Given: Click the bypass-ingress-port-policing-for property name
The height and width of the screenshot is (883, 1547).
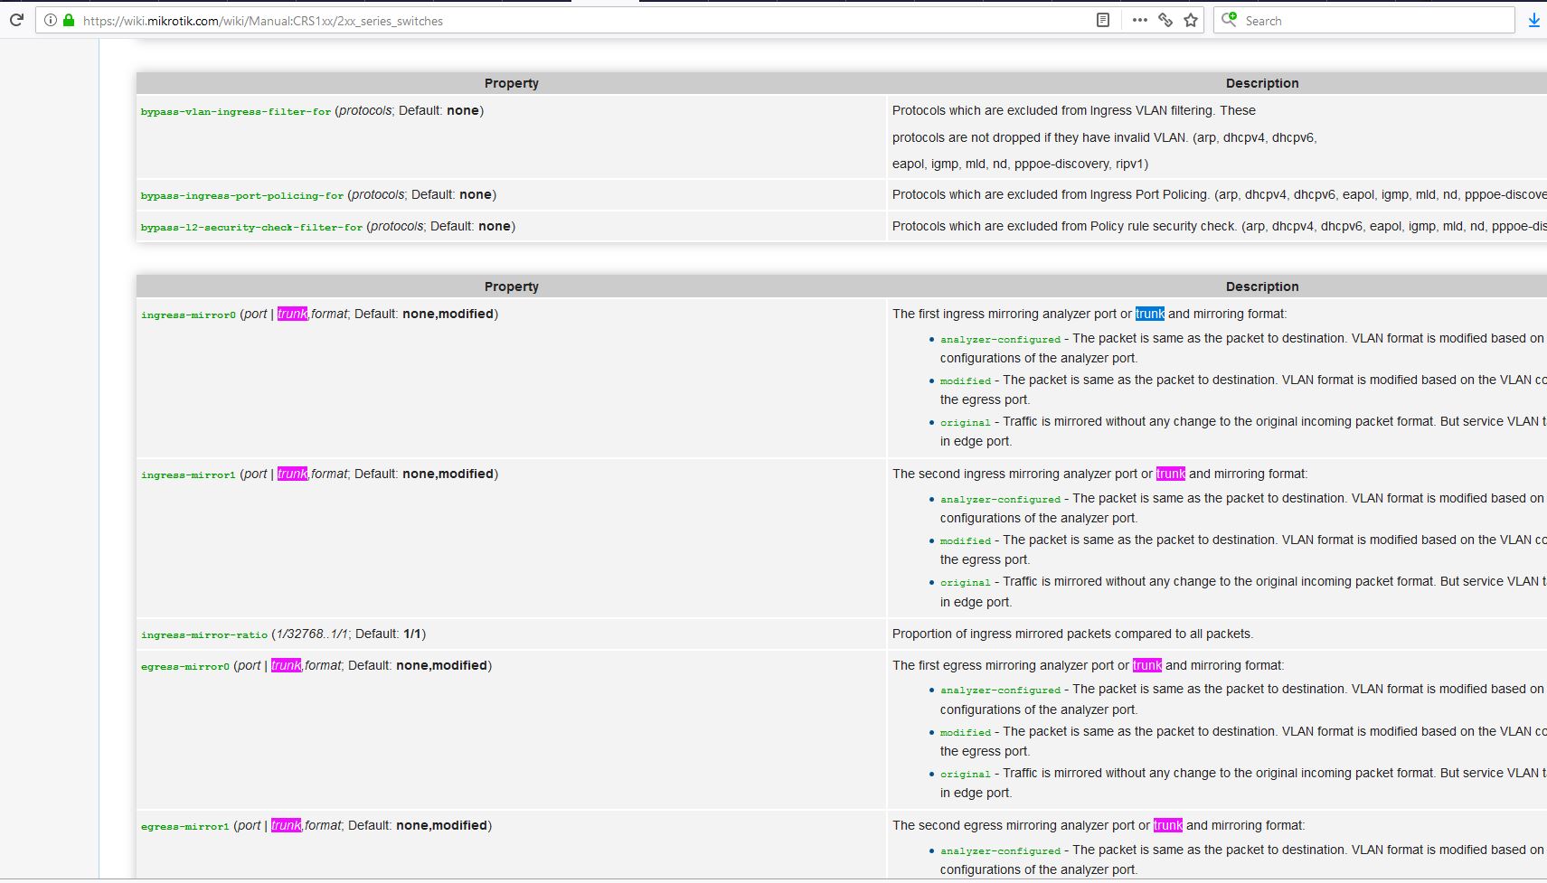Looking at the screenshot, I should pyautogui.click(x=242, y=195).
